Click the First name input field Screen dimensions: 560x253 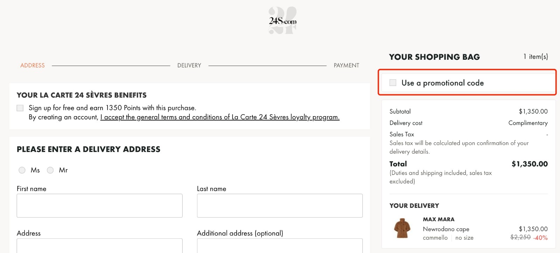pos(100,206)
